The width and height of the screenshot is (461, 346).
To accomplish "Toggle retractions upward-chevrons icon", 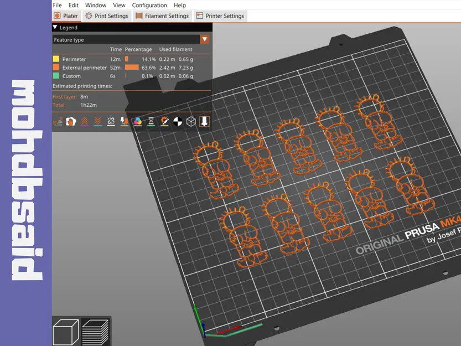I will [x=84, y=121].
